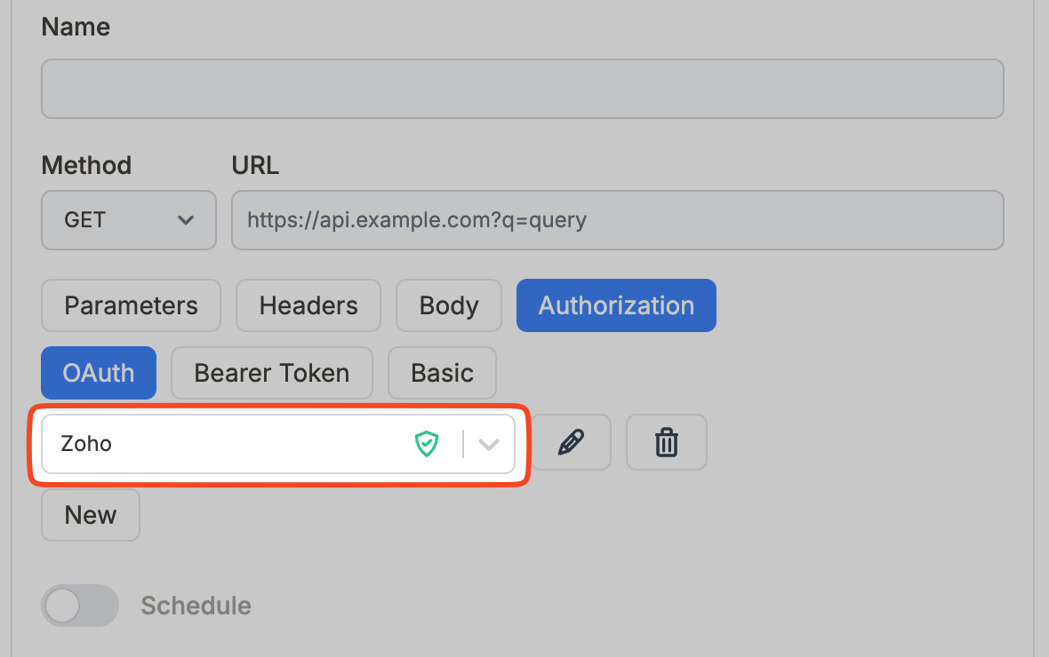Select the Authorization tab
The width and height of the screenshot is (1049, 657).
(x=615, y=305)
